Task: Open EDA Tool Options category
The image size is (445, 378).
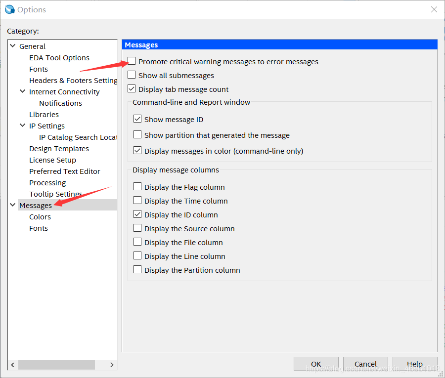Action: click(59, 58)
